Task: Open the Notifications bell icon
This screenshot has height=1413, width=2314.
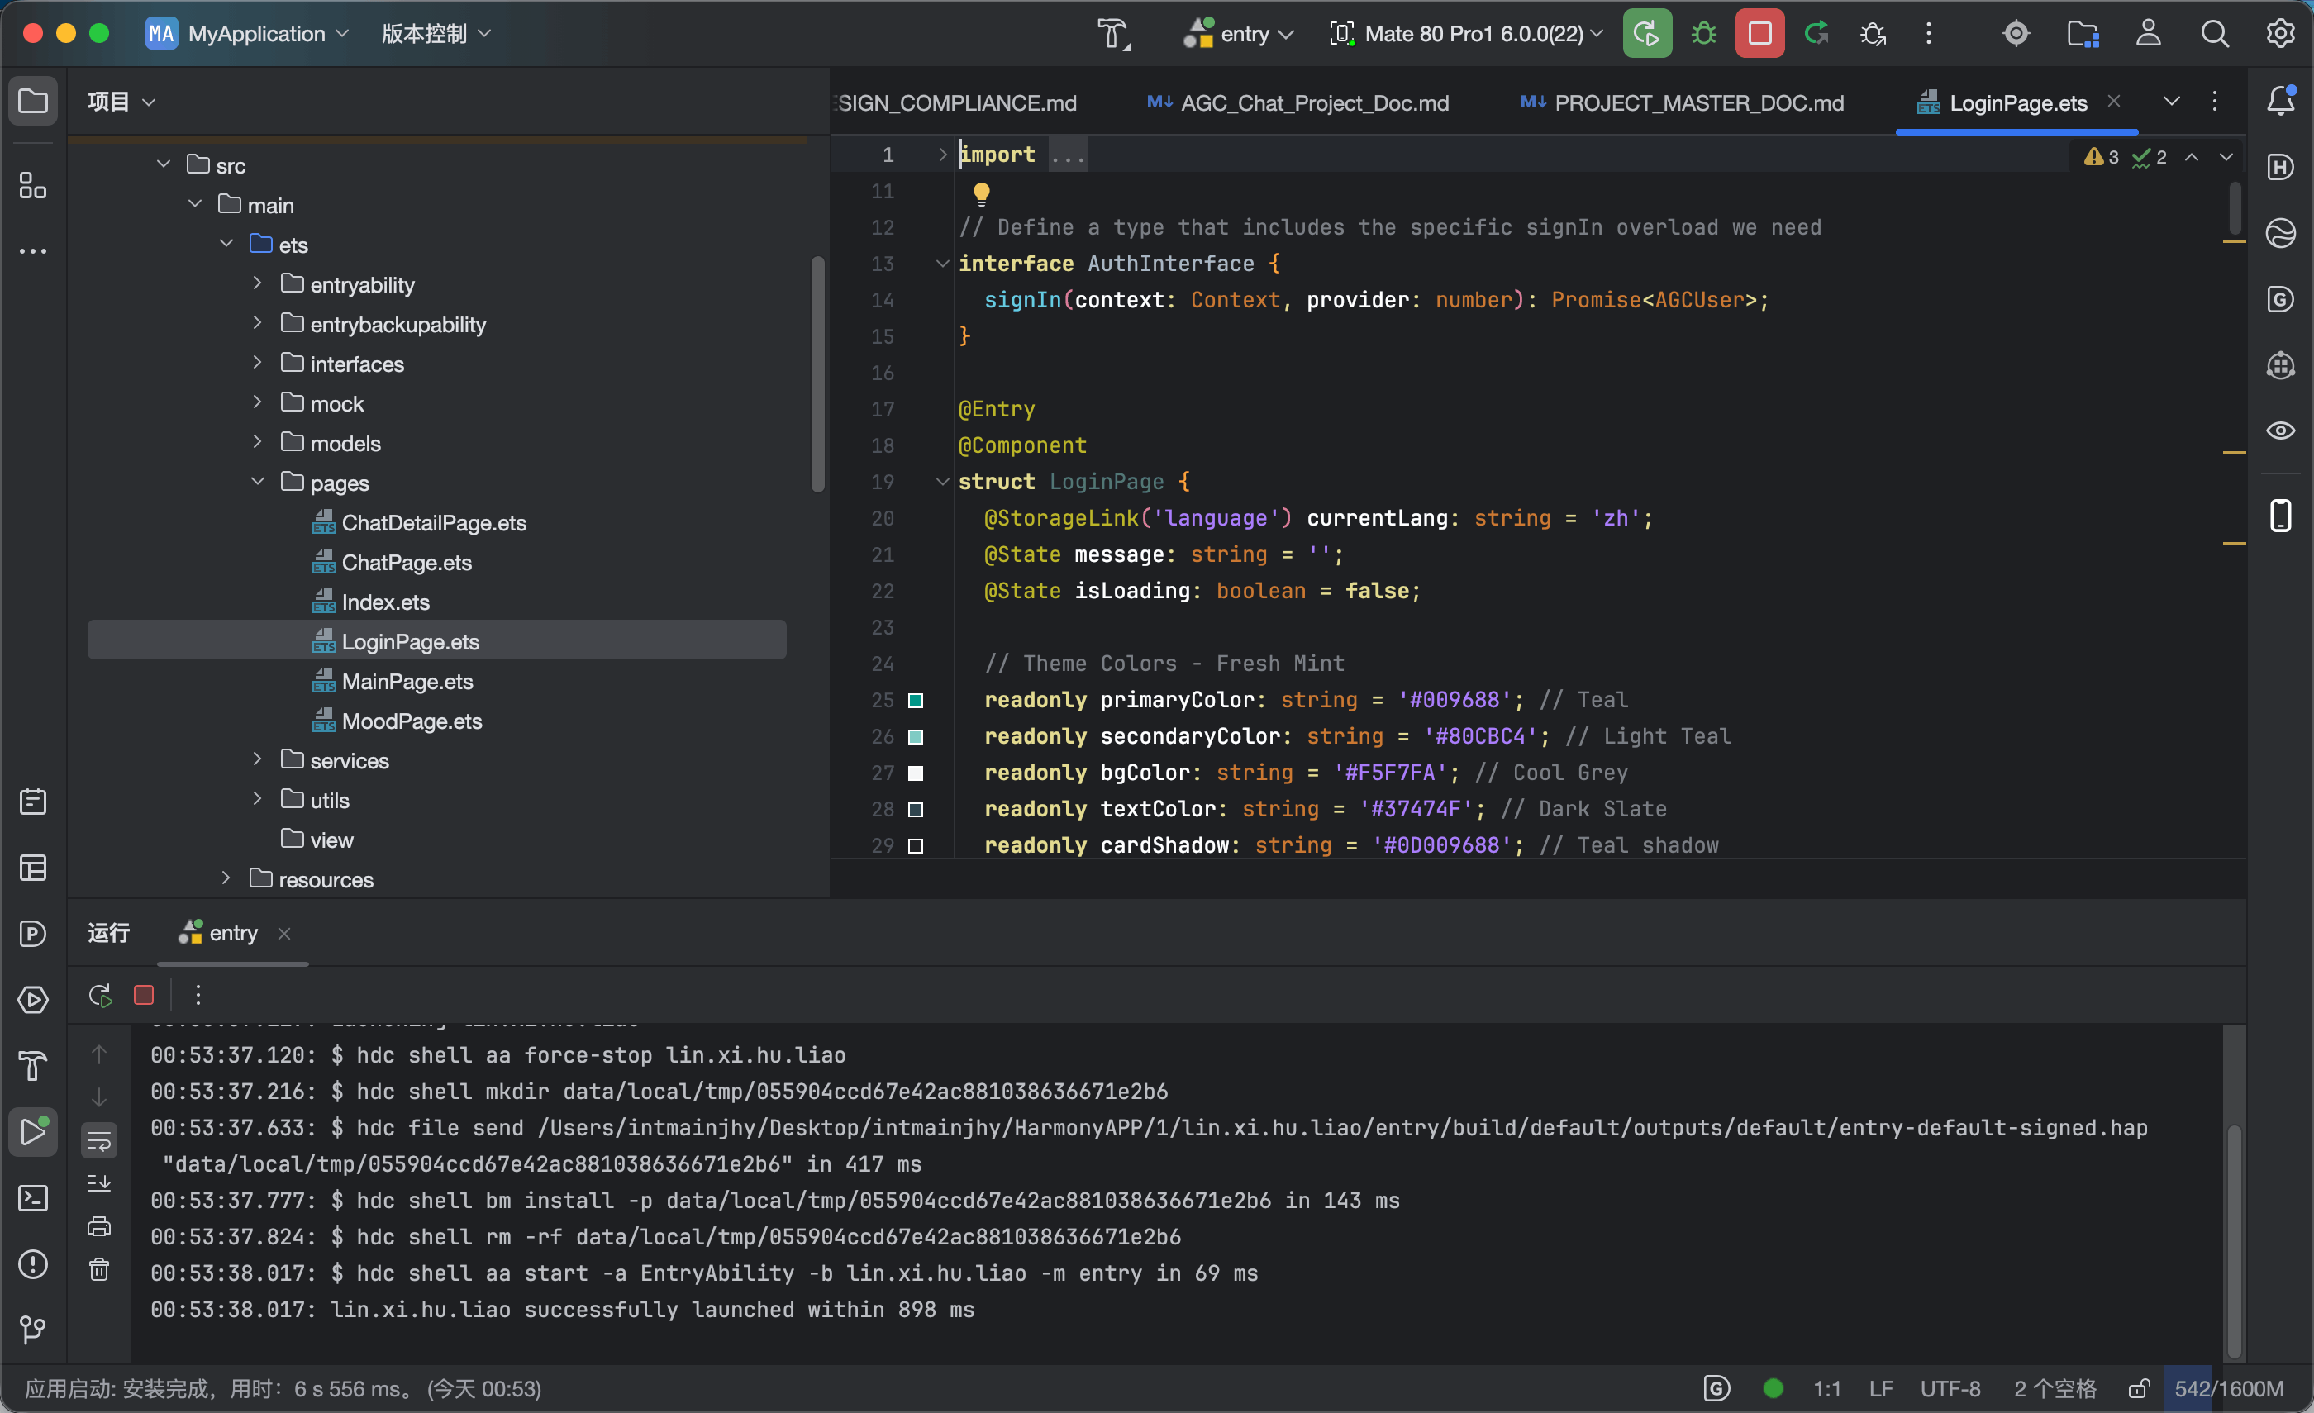Action: point(2281,101)
